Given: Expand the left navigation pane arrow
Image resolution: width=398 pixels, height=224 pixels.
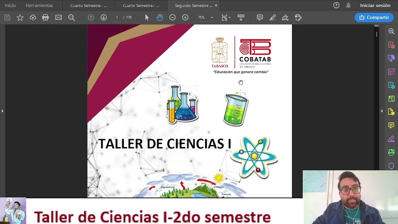Looking at the screenshot, I should pyautogui.click(x=2, y=111).
